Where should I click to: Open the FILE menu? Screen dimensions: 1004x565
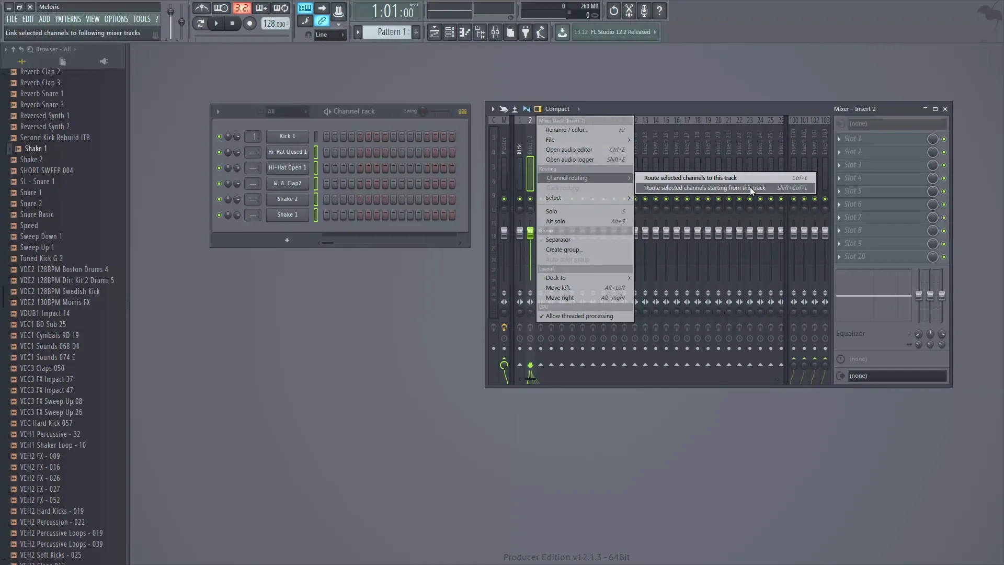point(12,19)
